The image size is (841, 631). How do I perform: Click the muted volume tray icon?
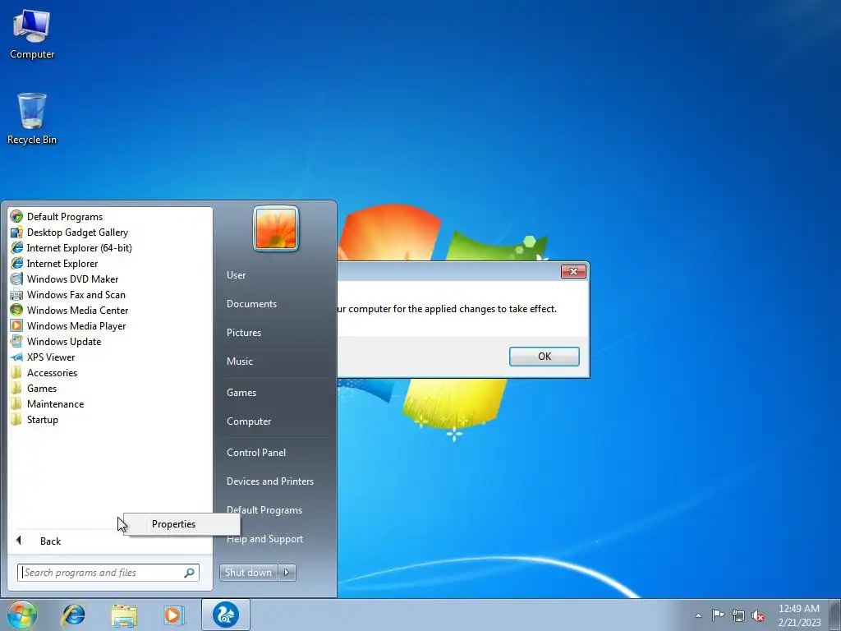coord(758,615)
